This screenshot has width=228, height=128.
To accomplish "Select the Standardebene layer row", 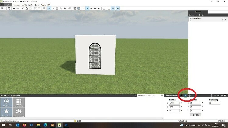I will pos(208,19).
